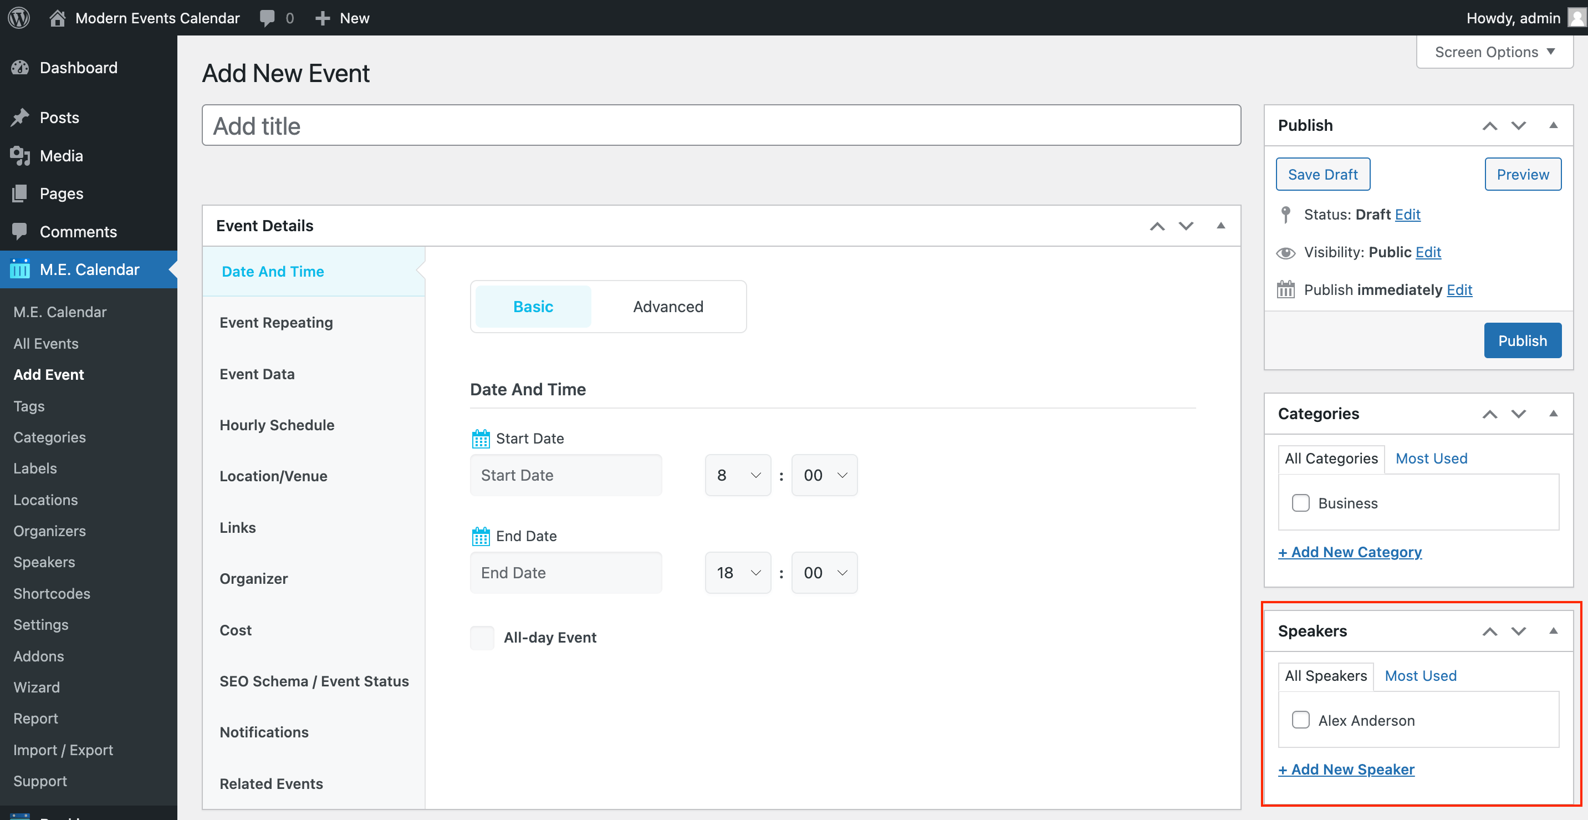
Task: Collapse the Categories panel
Action: coord(1553,413)
